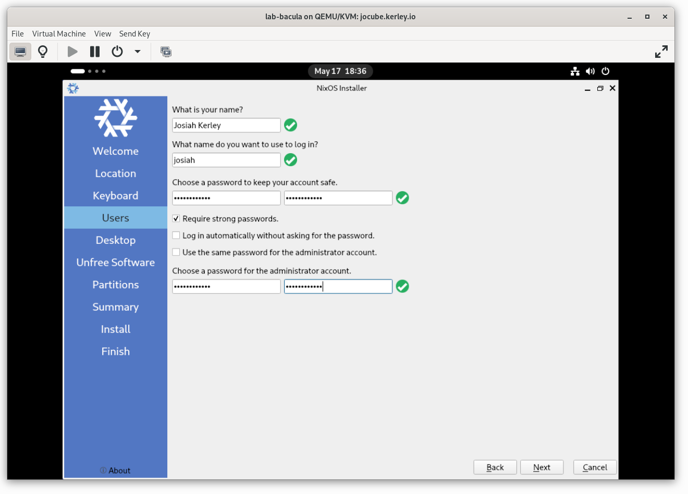
Task: Enable same password for administrator account
Action: pyautogui.click(x=176, y=252)
